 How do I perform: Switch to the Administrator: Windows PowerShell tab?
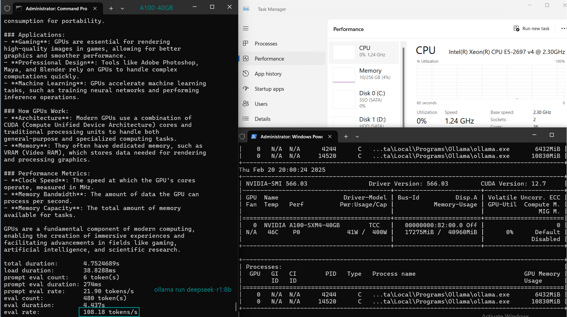292,137
